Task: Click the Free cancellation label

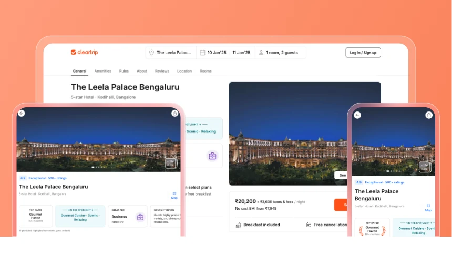Action: click(331, 225)
